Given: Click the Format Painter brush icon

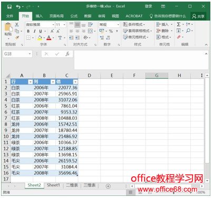Looking at the screenshot, I should pos(17,37).
